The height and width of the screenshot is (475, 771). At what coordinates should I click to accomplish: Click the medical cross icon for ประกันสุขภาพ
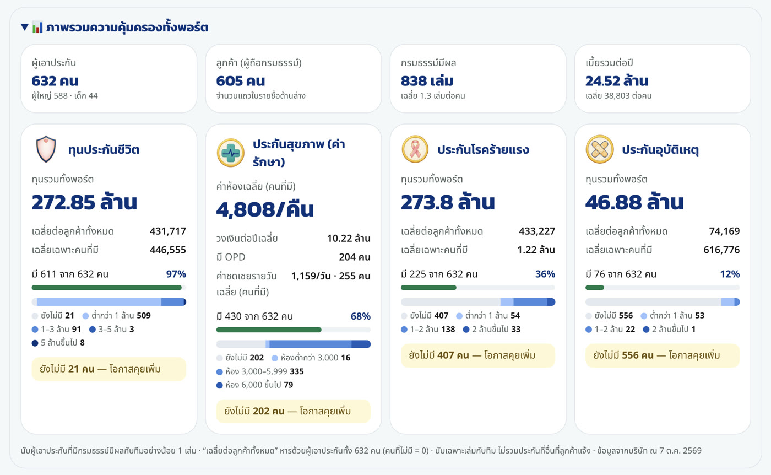pyautogui.click(x=230, y=153)
